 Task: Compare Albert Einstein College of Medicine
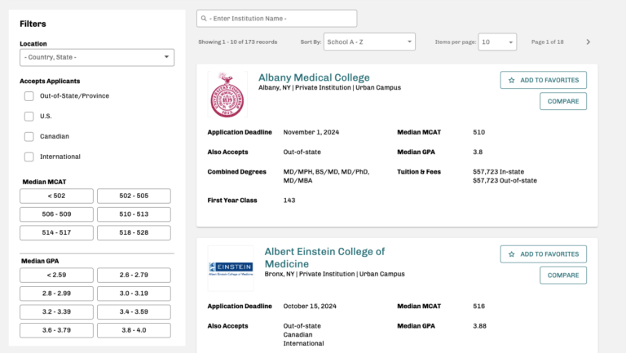click(563, 276)
